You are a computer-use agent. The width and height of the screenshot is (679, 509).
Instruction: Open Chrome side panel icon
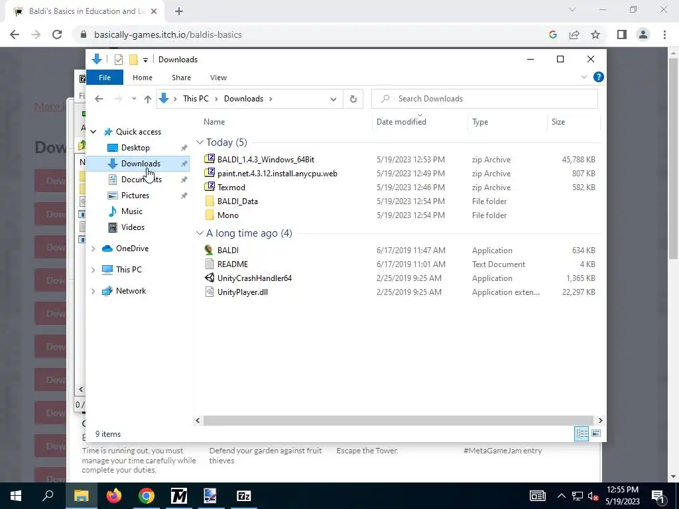point(622,34)
